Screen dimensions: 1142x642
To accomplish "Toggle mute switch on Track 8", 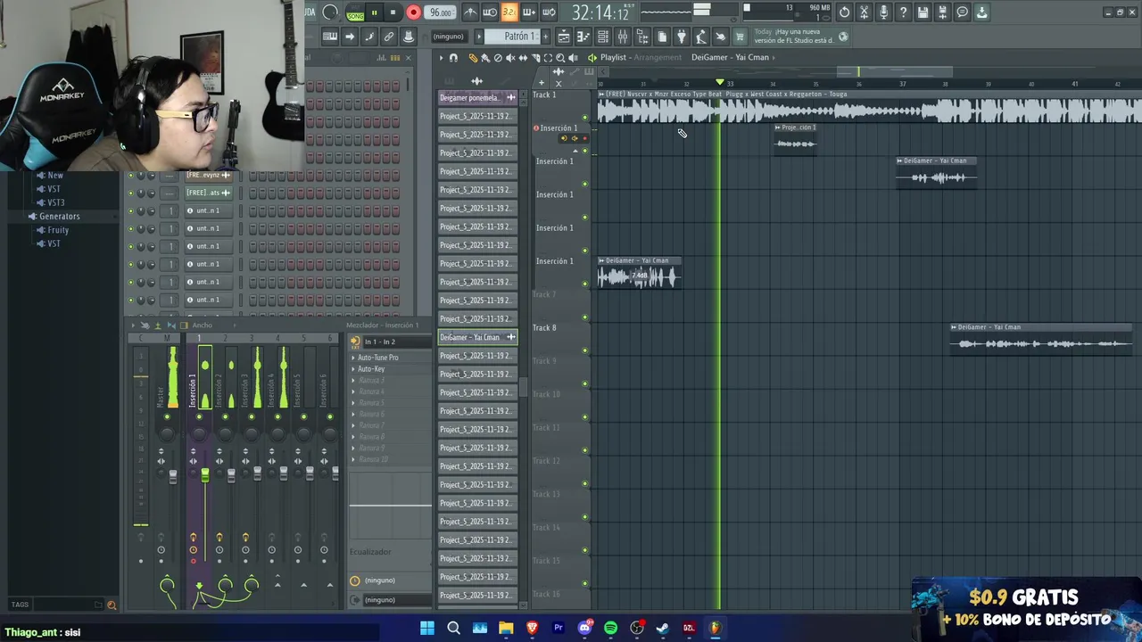I will coord(585,350).
